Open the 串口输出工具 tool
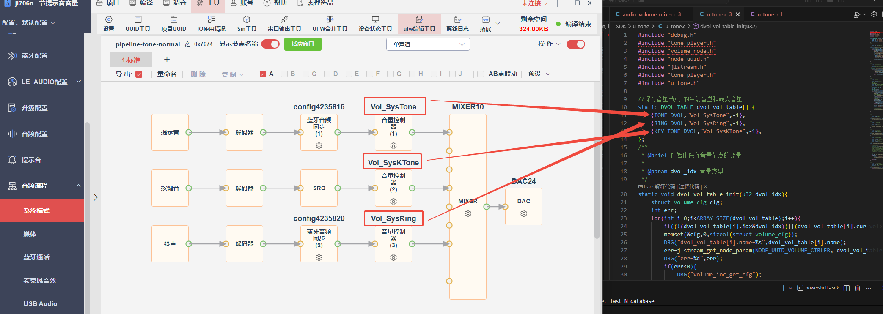This screenshot has height=314, width=883. [284, 24]
